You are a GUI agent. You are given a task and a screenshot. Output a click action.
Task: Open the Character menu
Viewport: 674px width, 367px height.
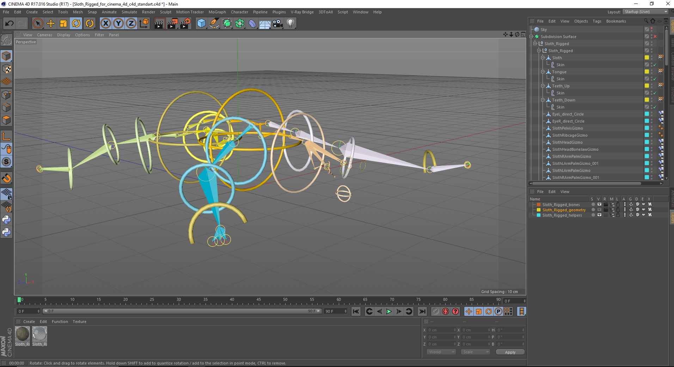pos(239,12)
